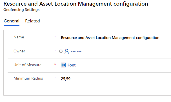
Task: Click the page title heading text
Action: click(x=76, y=4)
